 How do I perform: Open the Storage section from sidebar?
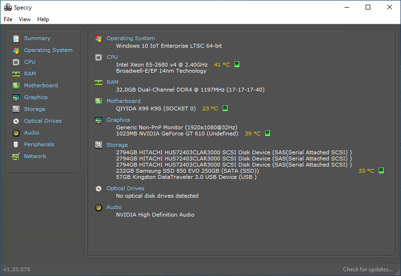pos(34,109)
